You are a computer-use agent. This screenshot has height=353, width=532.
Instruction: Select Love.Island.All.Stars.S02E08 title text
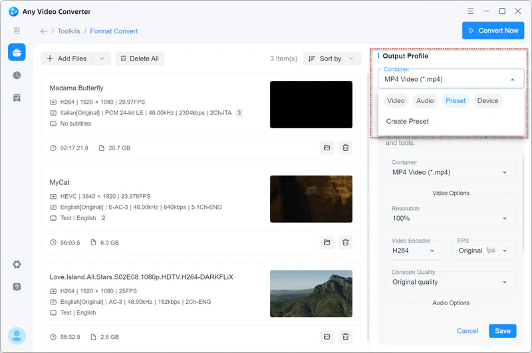(x=141, y=277)
